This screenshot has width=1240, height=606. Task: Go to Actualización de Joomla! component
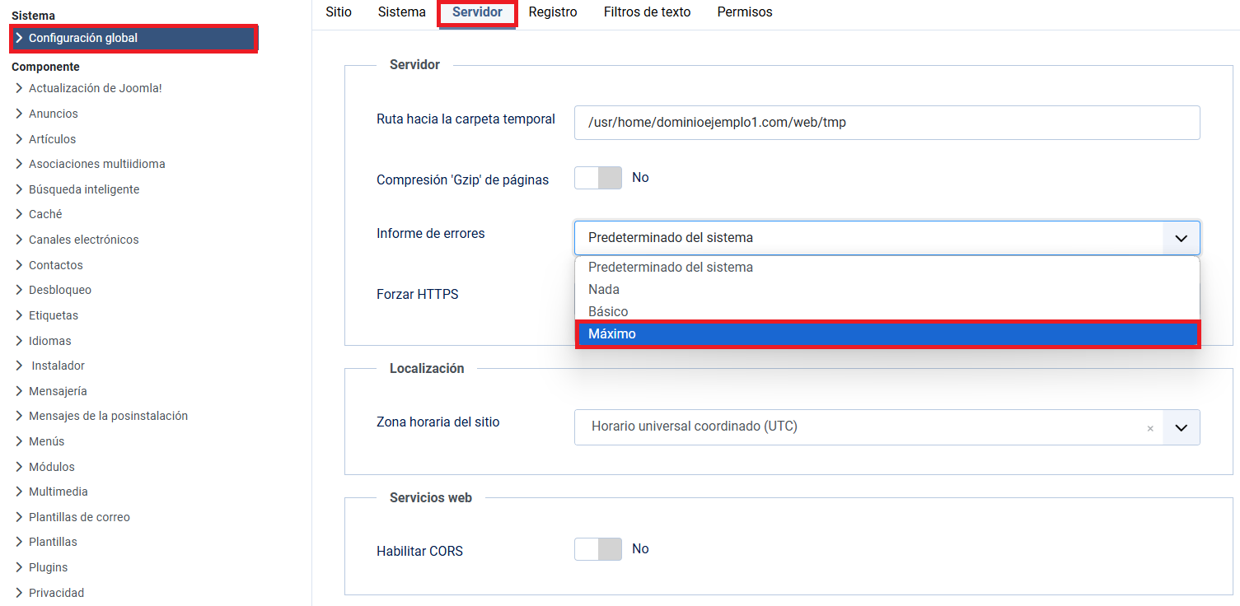(96, 88)
